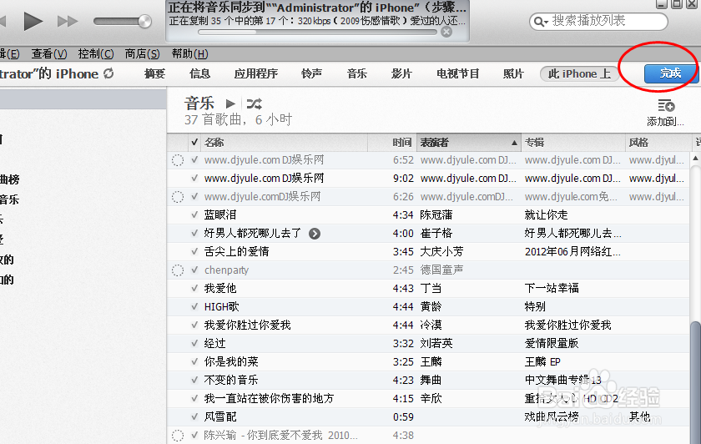
Task: Shuffle the music list
Action: 255,103
